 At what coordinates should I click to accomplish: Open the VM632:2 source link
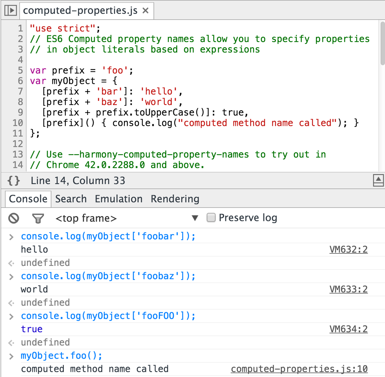coord(348,250)
